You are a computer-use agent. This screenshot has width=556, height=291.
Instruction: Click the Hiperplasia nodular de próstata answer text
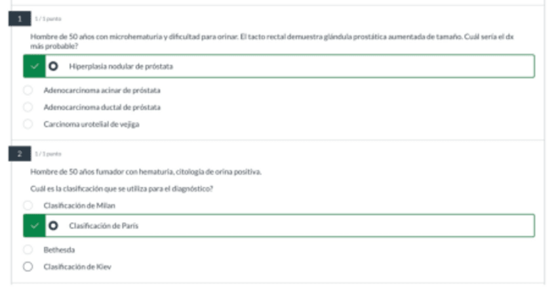[x=121, y=66]
